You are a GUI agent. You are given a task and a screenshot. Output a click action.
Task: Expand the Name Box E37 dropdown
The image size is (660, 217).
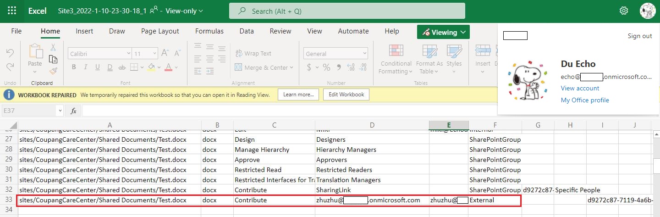(60, 111)
